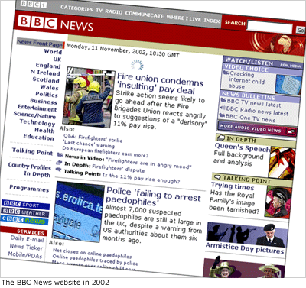Click speech bubble icon beside Talking Point question

coord(58,170)
